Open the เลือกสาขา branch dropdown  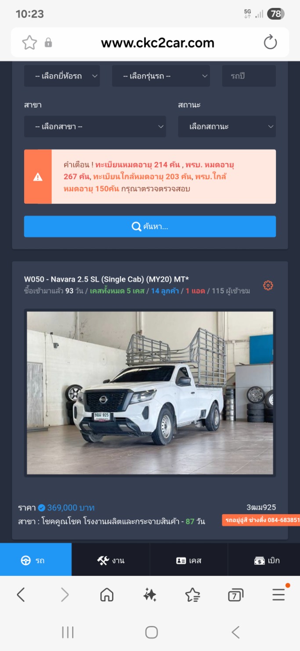[95, 127]
